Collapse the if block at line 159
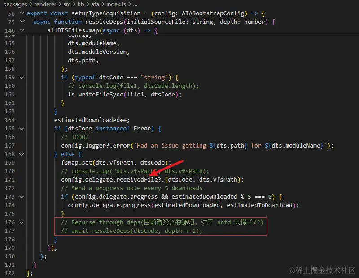Viewport: 359px width, 278px height. coord(22,78)
